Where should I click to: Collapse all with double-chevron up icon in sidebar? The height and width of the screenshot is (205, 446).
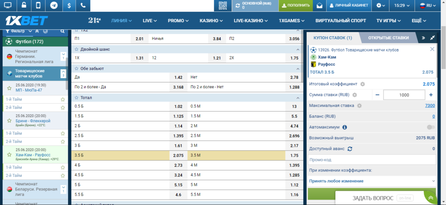point(37,31)
